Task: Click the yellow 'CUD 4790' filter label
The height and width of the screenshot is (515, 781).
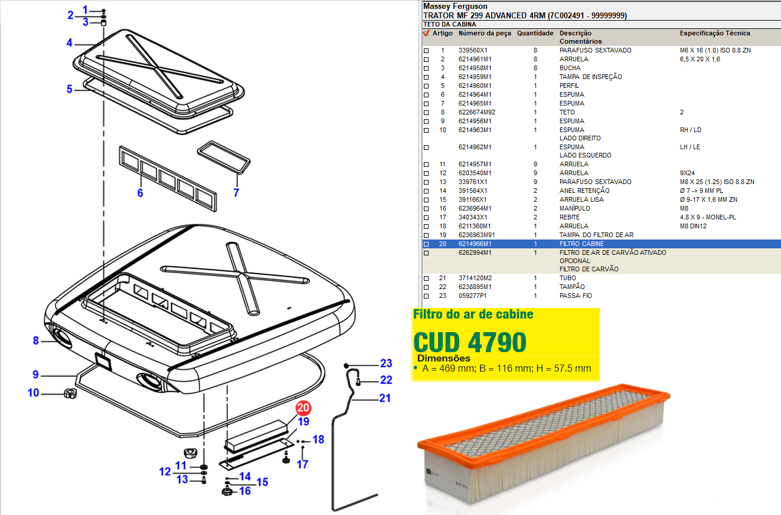Action: (469, 342)
